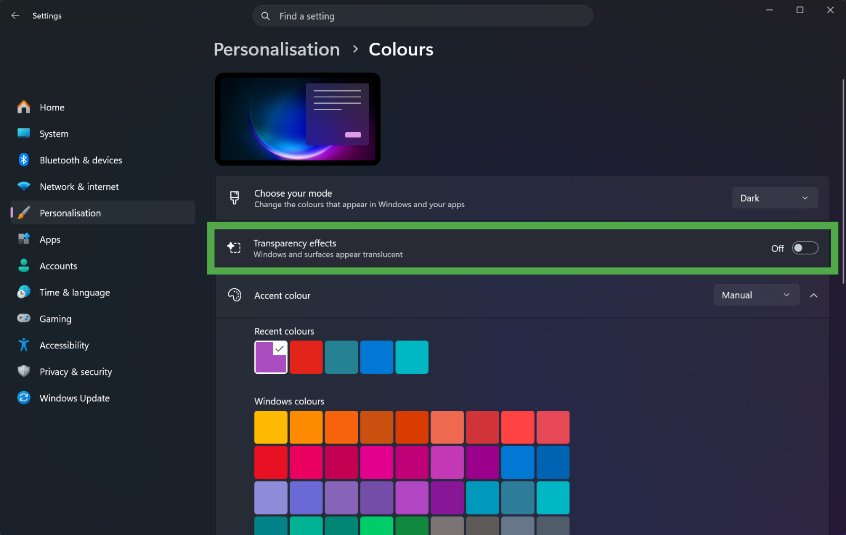Open Time & language settings
The width and height of the screenshot is (846, 535).
pyautogui.click(x=103, y=292)
